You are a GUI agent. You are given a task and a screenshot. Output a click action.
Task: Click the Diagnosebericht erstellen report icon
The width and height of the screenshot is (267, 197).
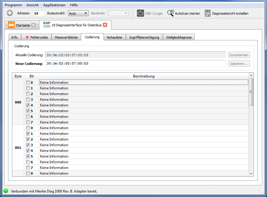coord(208,13)
